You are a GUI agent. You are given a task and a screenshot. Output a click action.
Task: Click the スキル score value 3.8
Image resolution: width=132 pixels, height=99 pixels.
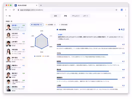(123, 53)
